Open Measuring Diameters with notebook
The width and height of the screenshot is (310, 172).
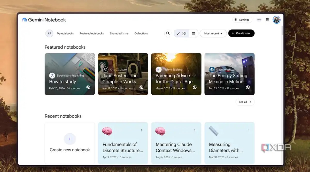229,143
